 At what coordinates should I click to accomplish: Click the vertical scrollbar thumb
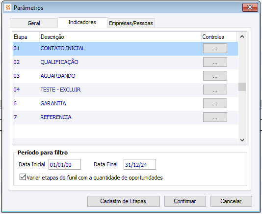242,87
